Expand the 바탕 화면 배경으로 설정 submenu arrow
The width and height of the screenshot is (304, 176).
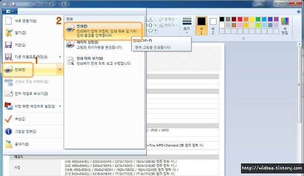60,106
